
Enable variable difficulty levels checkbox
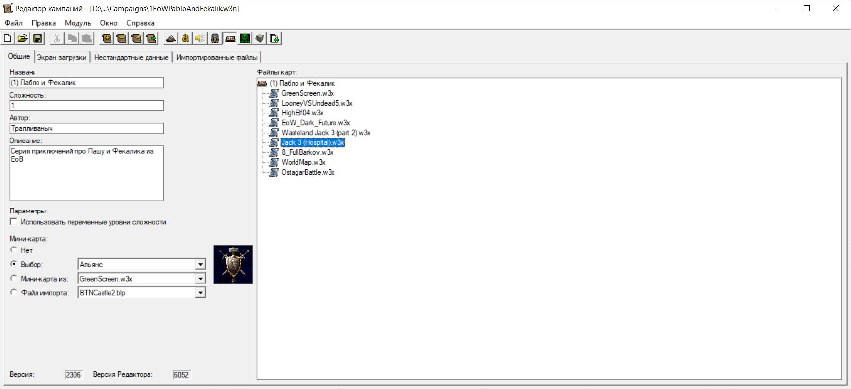click(14, 222)
